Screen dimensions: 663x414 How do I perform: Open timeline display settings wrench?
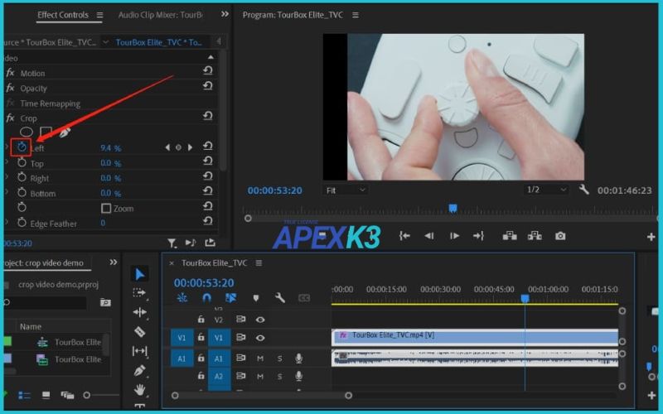[x=279, y=298]
